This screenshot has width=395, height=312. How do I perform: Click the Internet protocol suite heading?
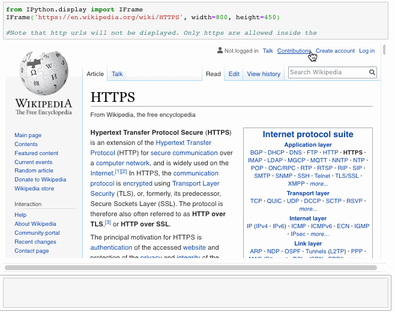click(308, 135)
